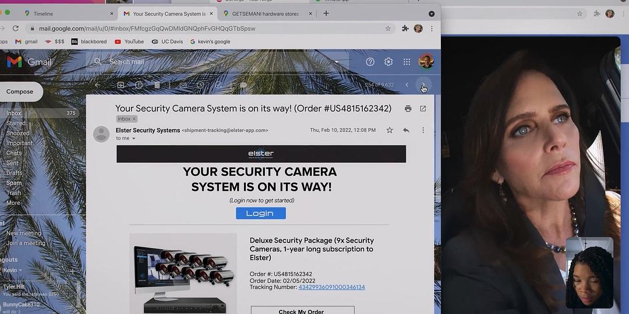This screenshot has width=629, height=314.
Task: Open Gmail settings gear
Action: 388,62
